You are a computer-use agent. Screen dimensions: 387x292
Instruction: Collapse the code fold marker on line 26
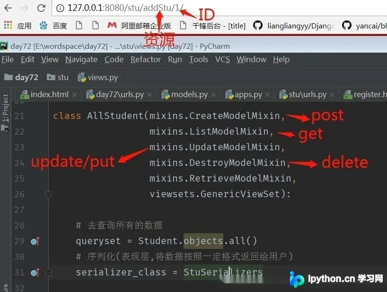coord(48,194)
